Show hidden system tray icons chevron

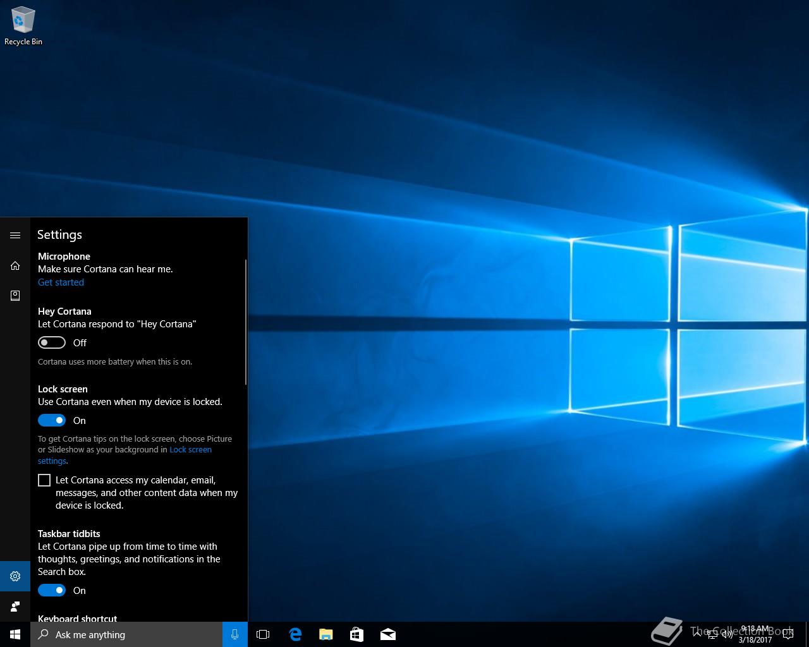pyautogui.click(x=697, y=635)
